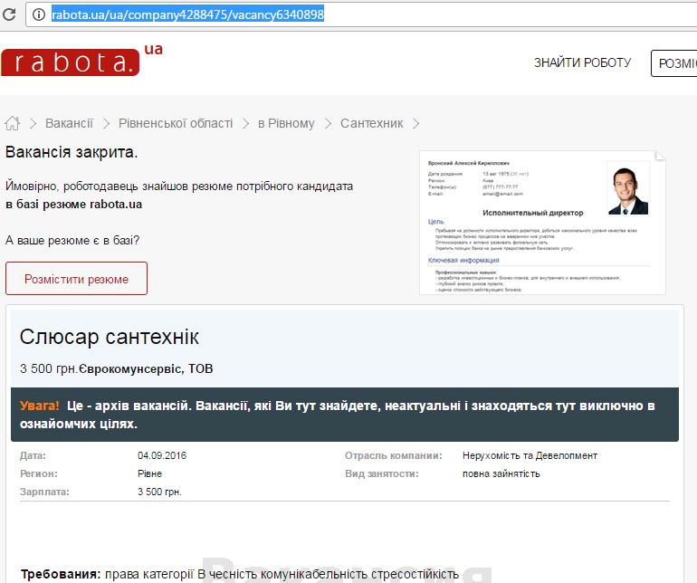The image size is (697, 583).
Task: Click the rabota.ua logo
Action: tap(71, 62)
